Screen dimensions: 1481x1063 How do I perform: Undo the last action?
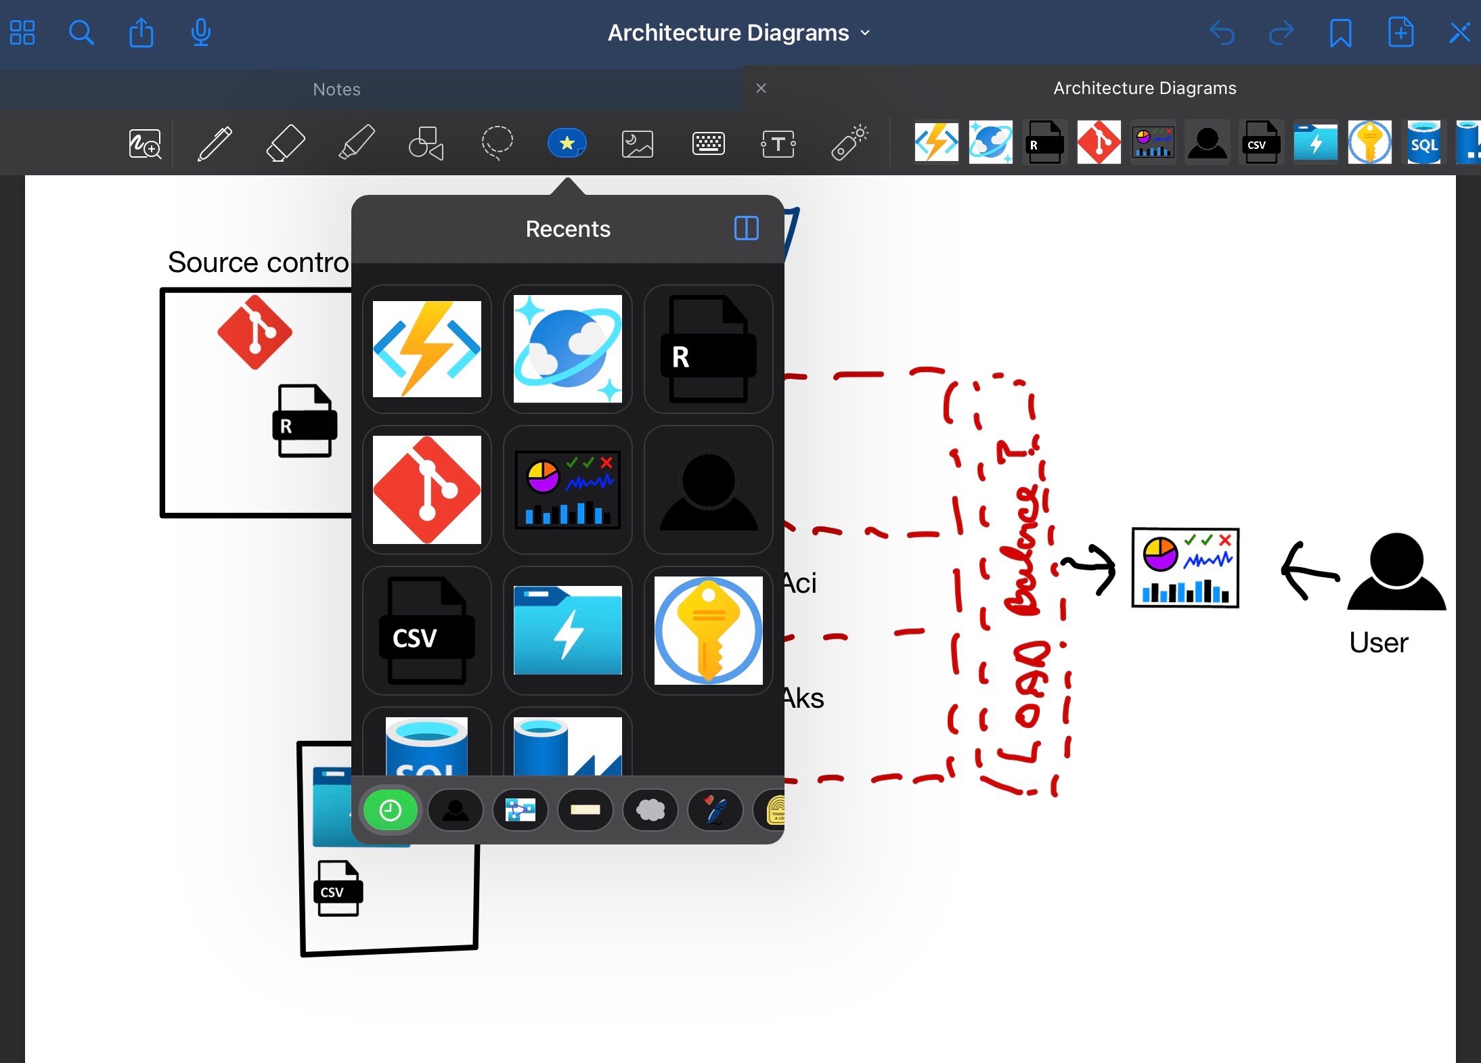click(1222, 32)
